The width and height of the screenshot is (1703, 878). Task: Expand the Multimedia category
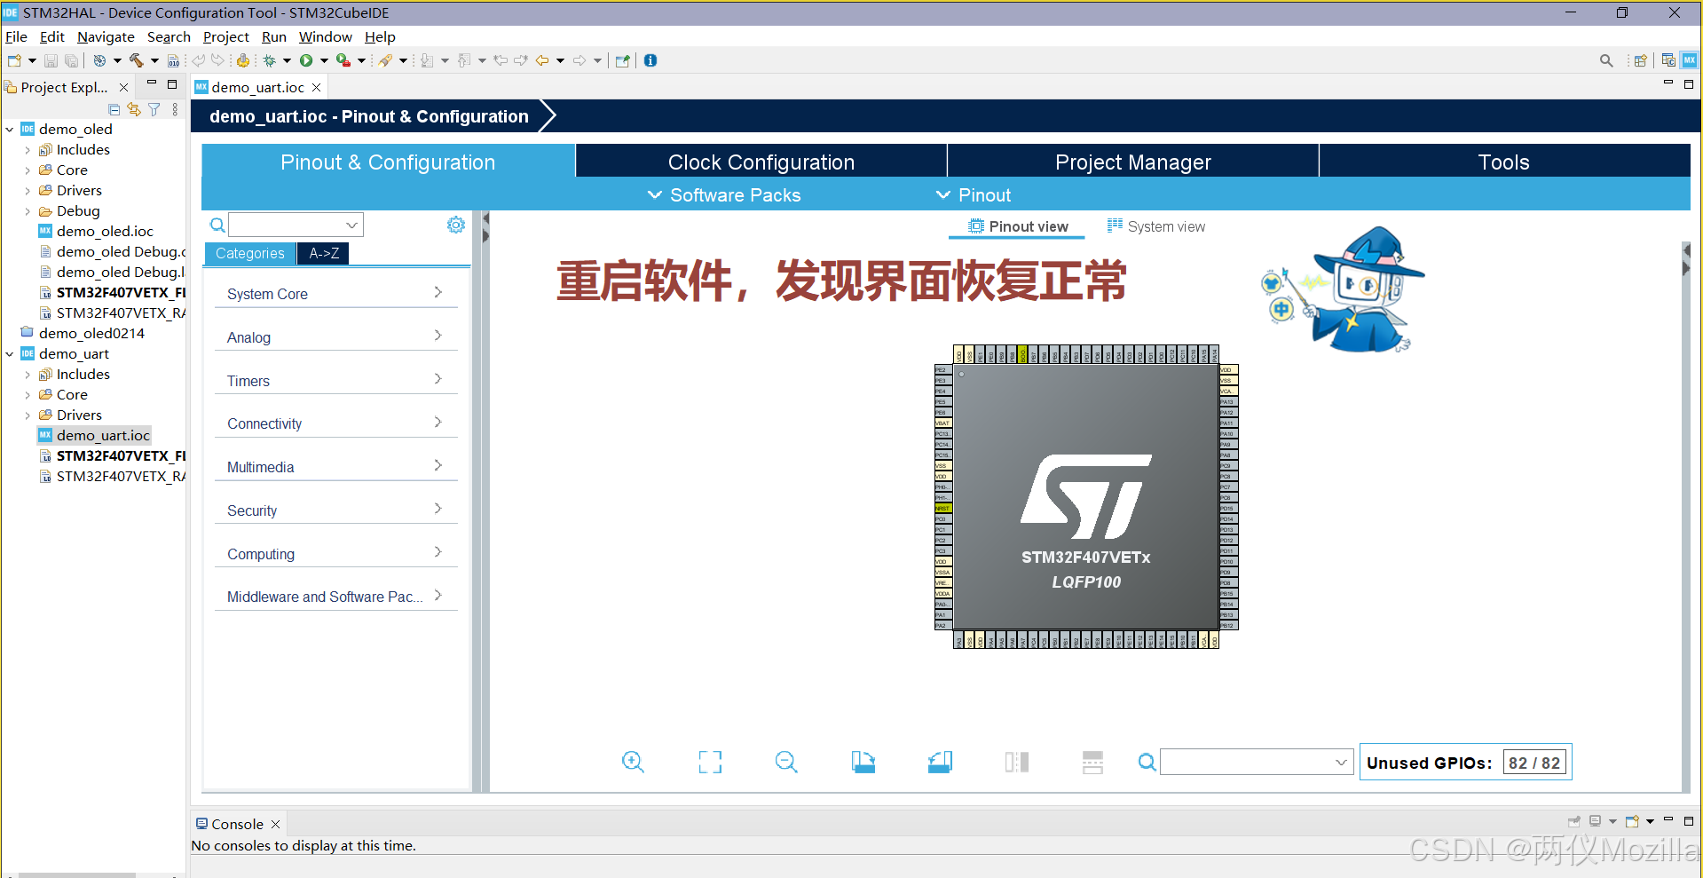click(x=335, y=467)
